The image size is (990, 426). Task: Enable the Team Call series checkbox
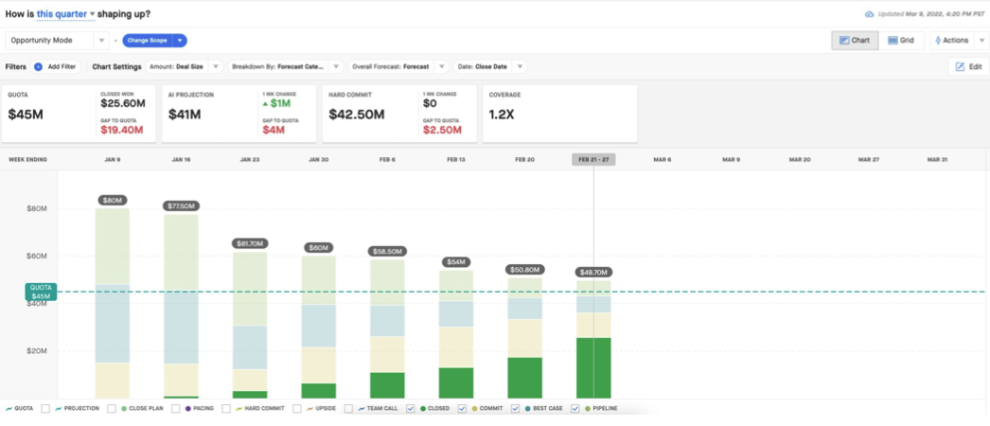point(348,408)
